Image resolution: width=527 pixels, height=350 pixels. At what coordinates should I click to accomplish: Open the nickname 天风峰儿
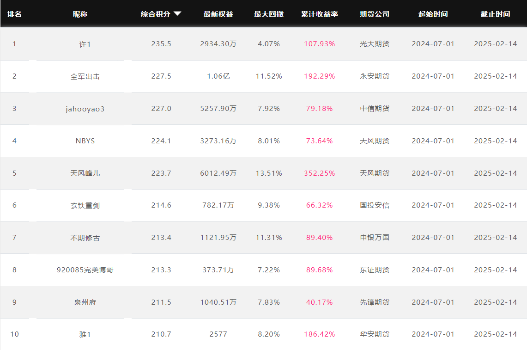[x=85, y=173]
